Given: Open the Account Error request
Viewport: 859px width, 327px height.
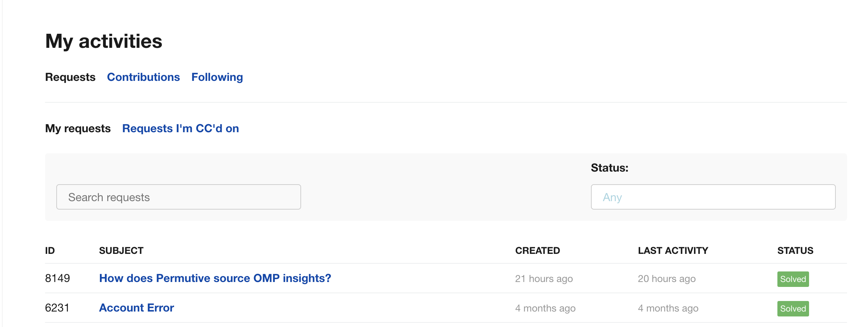Looking at the screenshot, I should [136, 308].
